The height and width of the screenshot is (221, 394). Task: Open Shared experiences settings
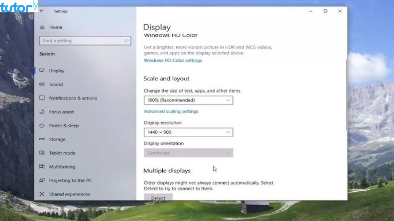(69, 194)
